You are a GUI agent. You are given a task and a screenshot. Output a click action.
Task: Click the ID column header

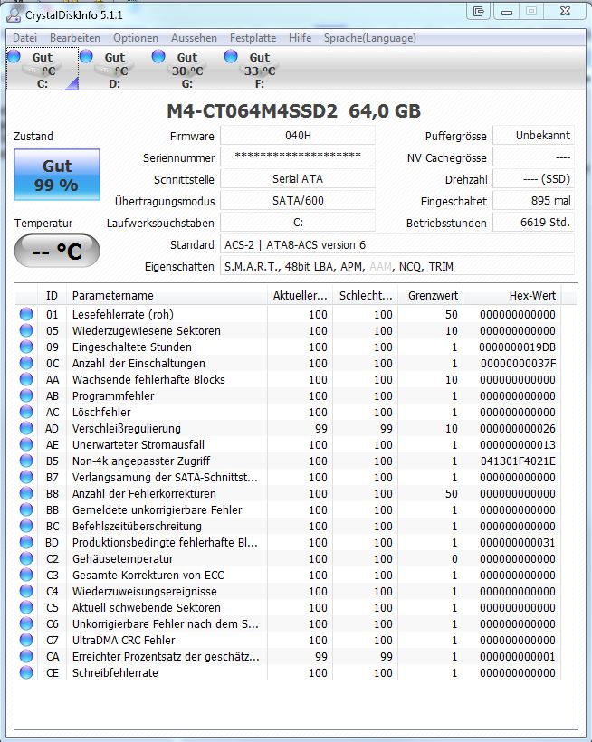click(x=53, y=296)
